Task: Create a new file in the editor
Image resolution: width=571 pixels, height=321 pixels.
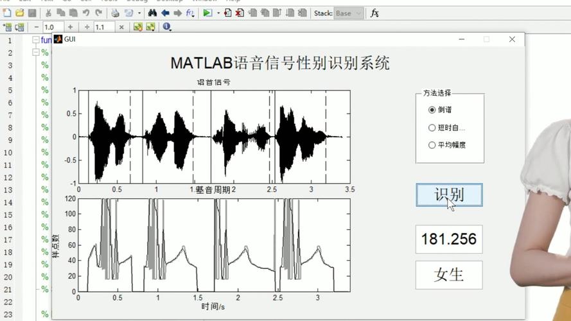Action: [x=7, y=13]
